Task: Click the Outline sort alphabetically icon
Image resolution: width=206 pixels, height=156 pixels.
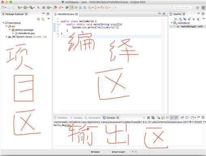Action: tap(180, 19)
